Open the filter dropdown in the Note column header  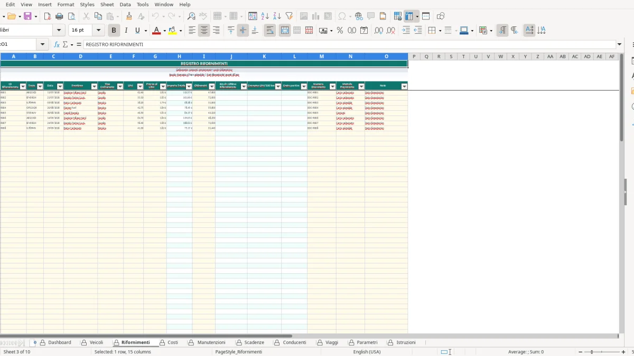(x=404, y=86)
